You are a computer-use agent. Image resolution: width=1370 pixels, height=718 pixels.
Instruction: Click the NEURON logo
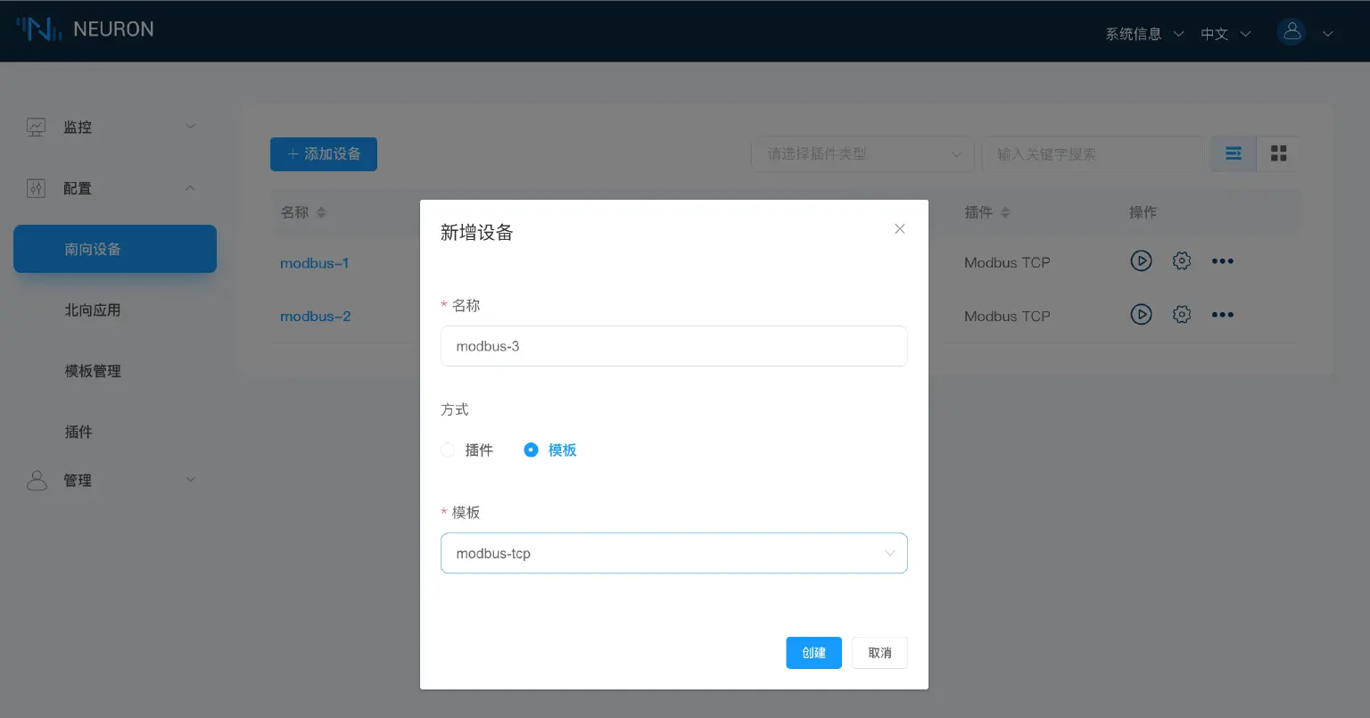(x=85, y=29)
